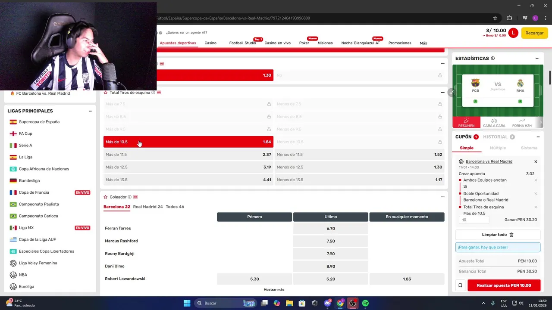
Task: Remove Doble Oportunidad selection
Action: click(536, 193)
